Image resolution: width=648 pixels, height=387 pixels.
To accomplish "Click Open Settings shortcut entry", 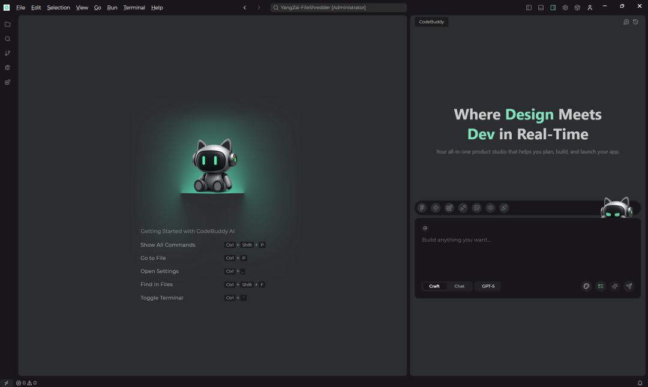I will [160, 271].
